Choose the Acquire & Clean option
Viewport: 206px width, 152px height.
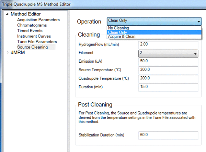pyautogui.click(x=121, y=37)
